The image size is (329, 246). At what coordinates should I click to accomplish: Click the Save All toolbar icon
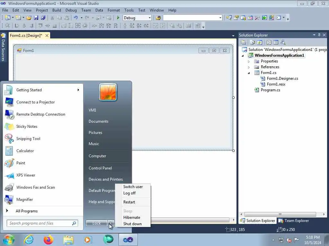coord(43,18)
